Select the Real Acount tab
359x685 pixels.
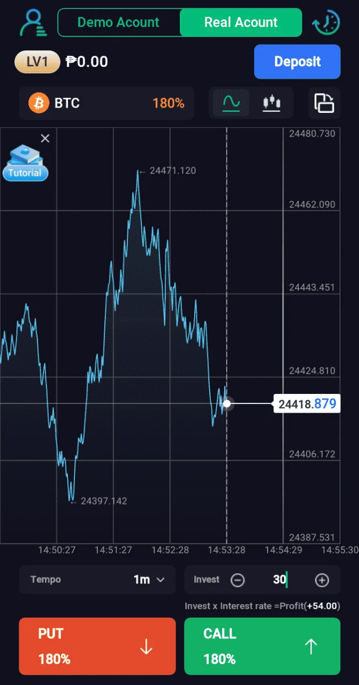(241, 22)
